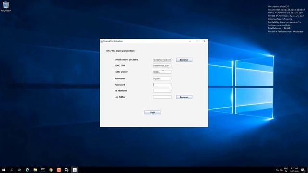Focus the Table Owner field
Viewport: 308px width, 173px height.
[162, 72]
